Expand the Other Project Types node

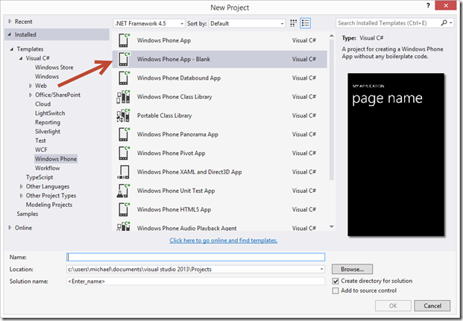point(21,196)
